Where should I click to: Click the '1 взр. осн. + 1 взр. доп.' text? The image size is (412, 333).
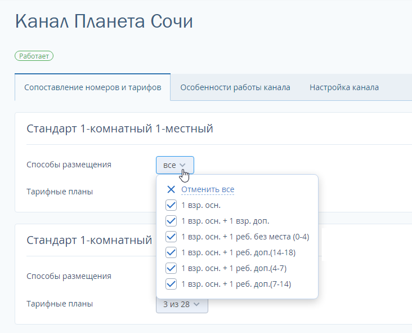[x=225, y=221]
